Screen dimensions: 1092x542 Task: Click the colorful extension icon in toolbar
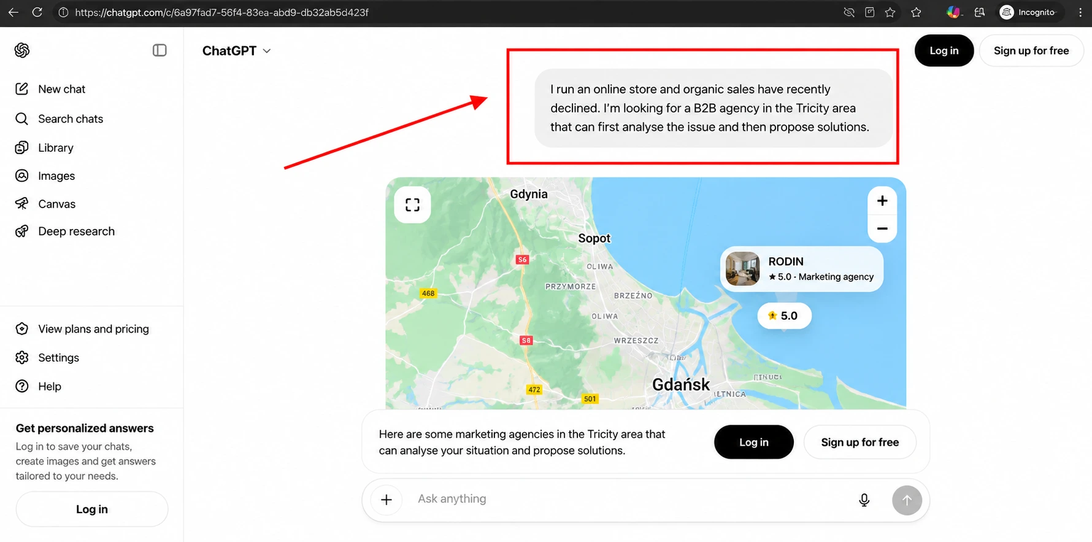(x=953, y=12)
